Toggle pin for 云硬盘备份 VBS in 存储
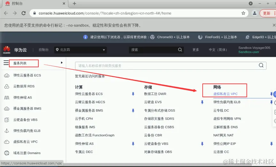 click(202, 144)
